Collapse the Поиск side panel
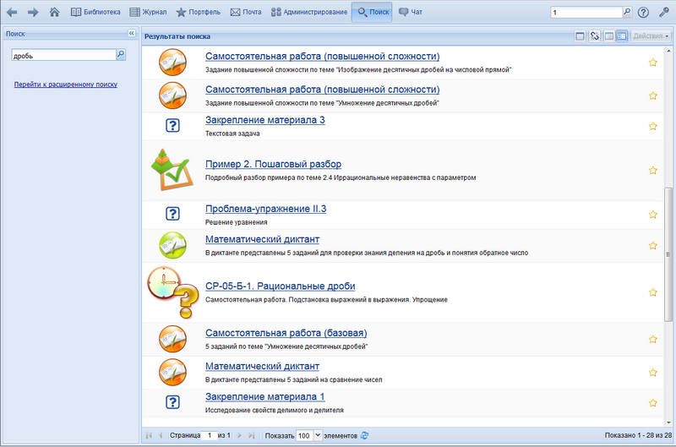The height and width of the screenshot is (447, 676). (x=132, y=33)
